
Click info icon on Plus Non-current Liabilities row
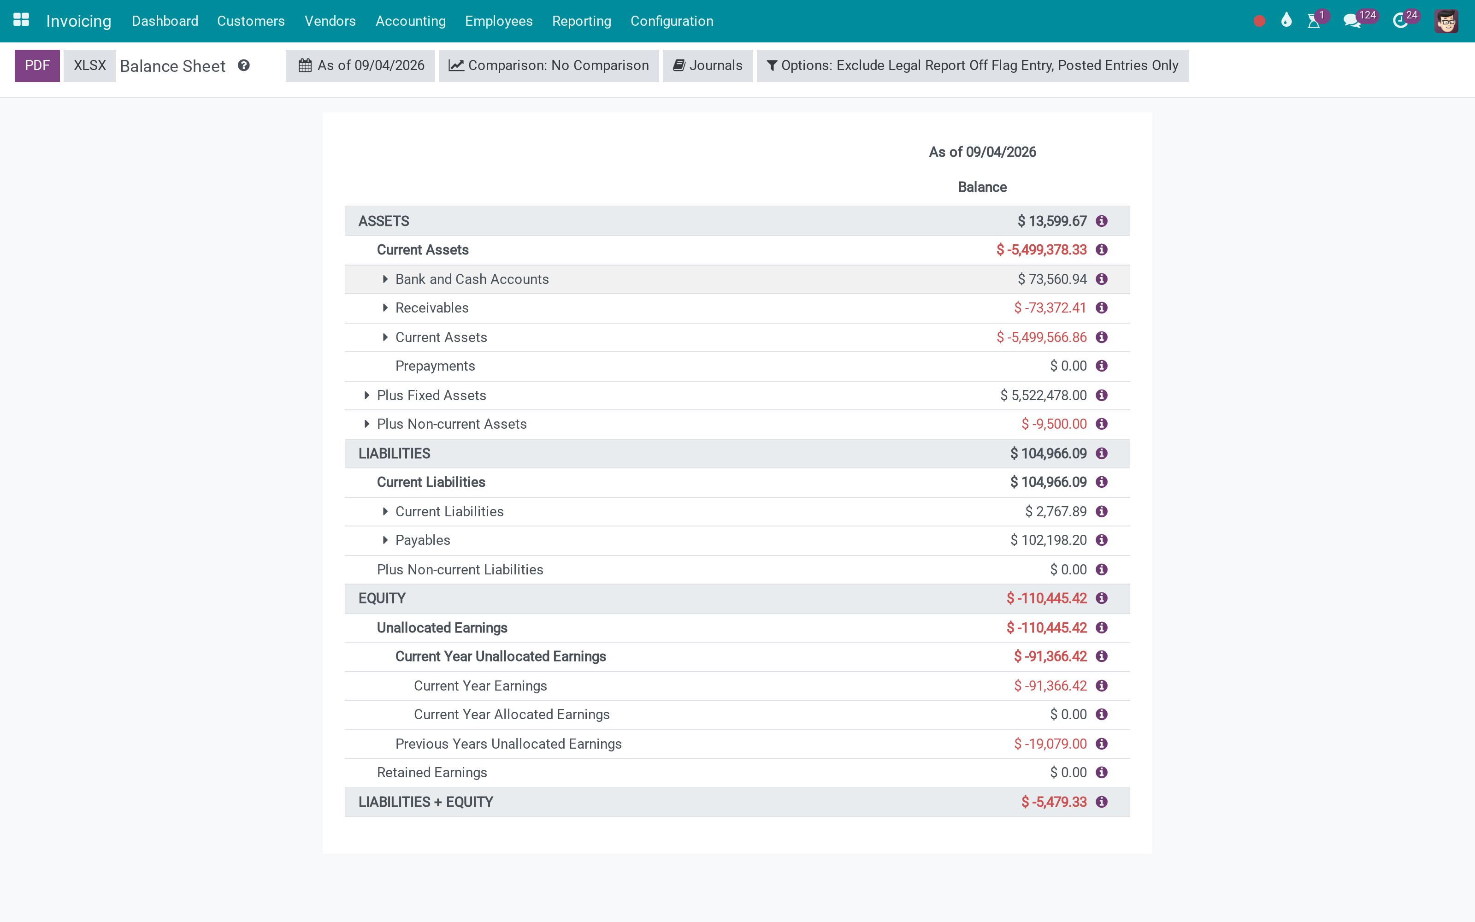1101,569
